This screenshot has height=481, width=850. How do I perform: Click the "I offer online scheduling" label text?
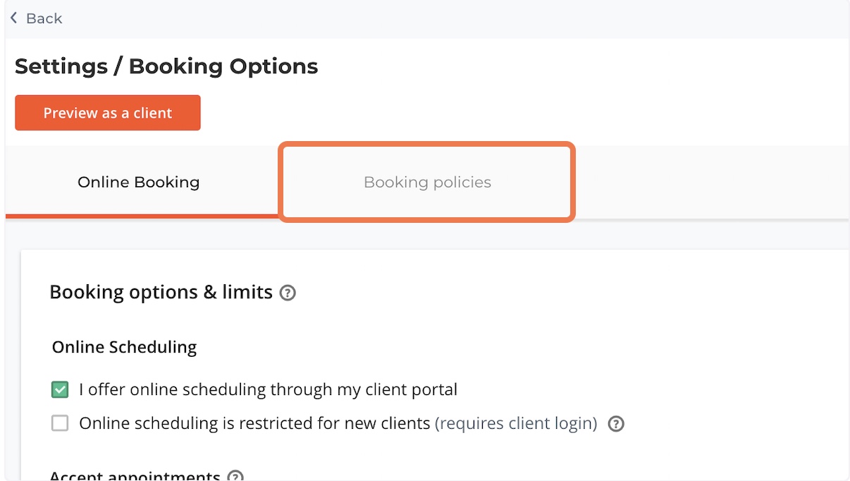[x=268, y=389]
